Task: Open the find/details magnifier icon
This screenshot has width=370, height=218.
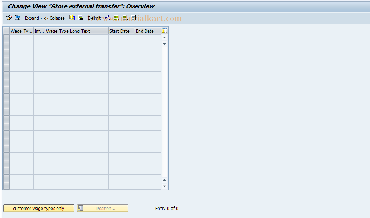Action: click(18, 18)
